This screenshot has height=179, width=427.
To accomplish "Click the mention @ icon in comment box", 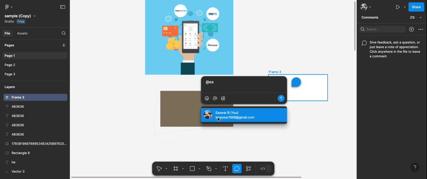I will (215, 99).
